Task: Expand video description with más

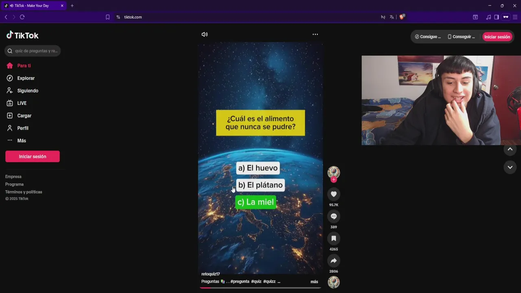Action: pos(314,282)
